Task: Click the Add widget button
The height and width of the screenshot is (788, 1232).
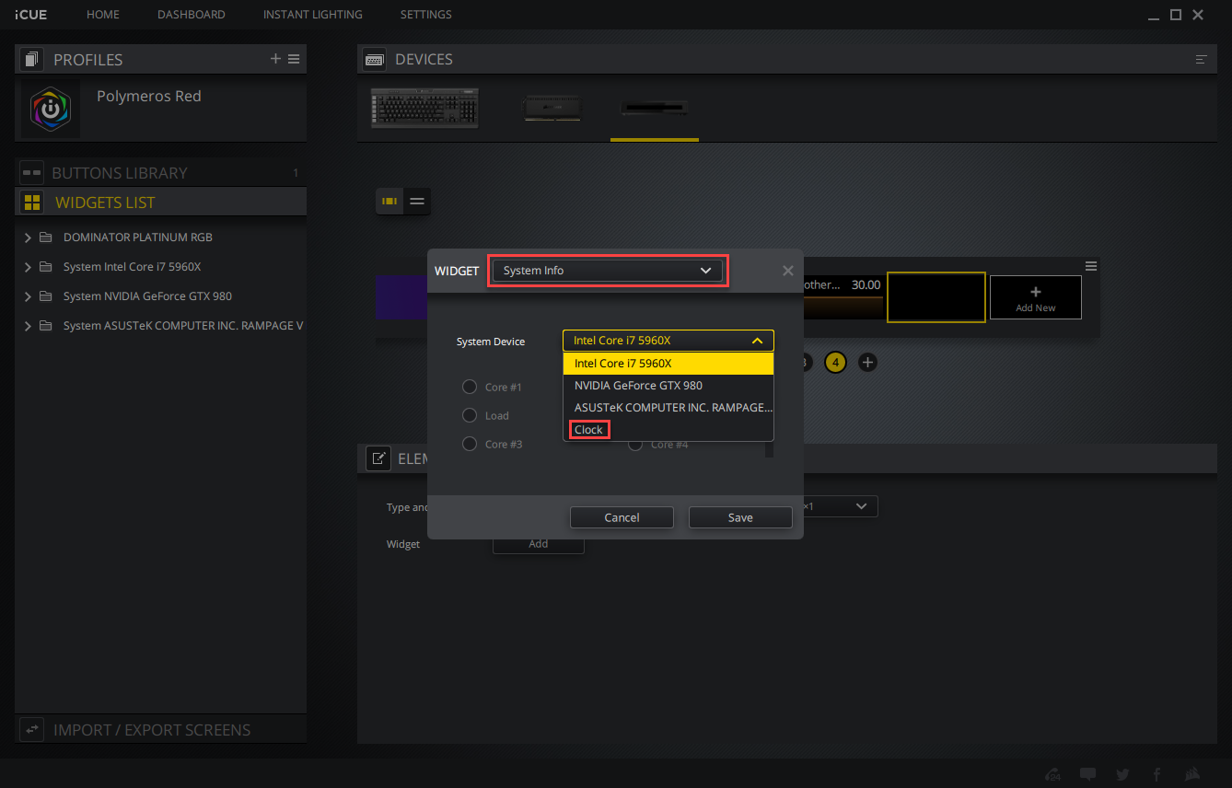Action: (x=539, y=544)
